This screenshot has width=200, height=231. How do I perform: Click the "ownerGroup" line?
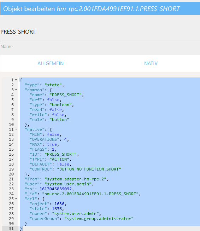tap(81, 219)
